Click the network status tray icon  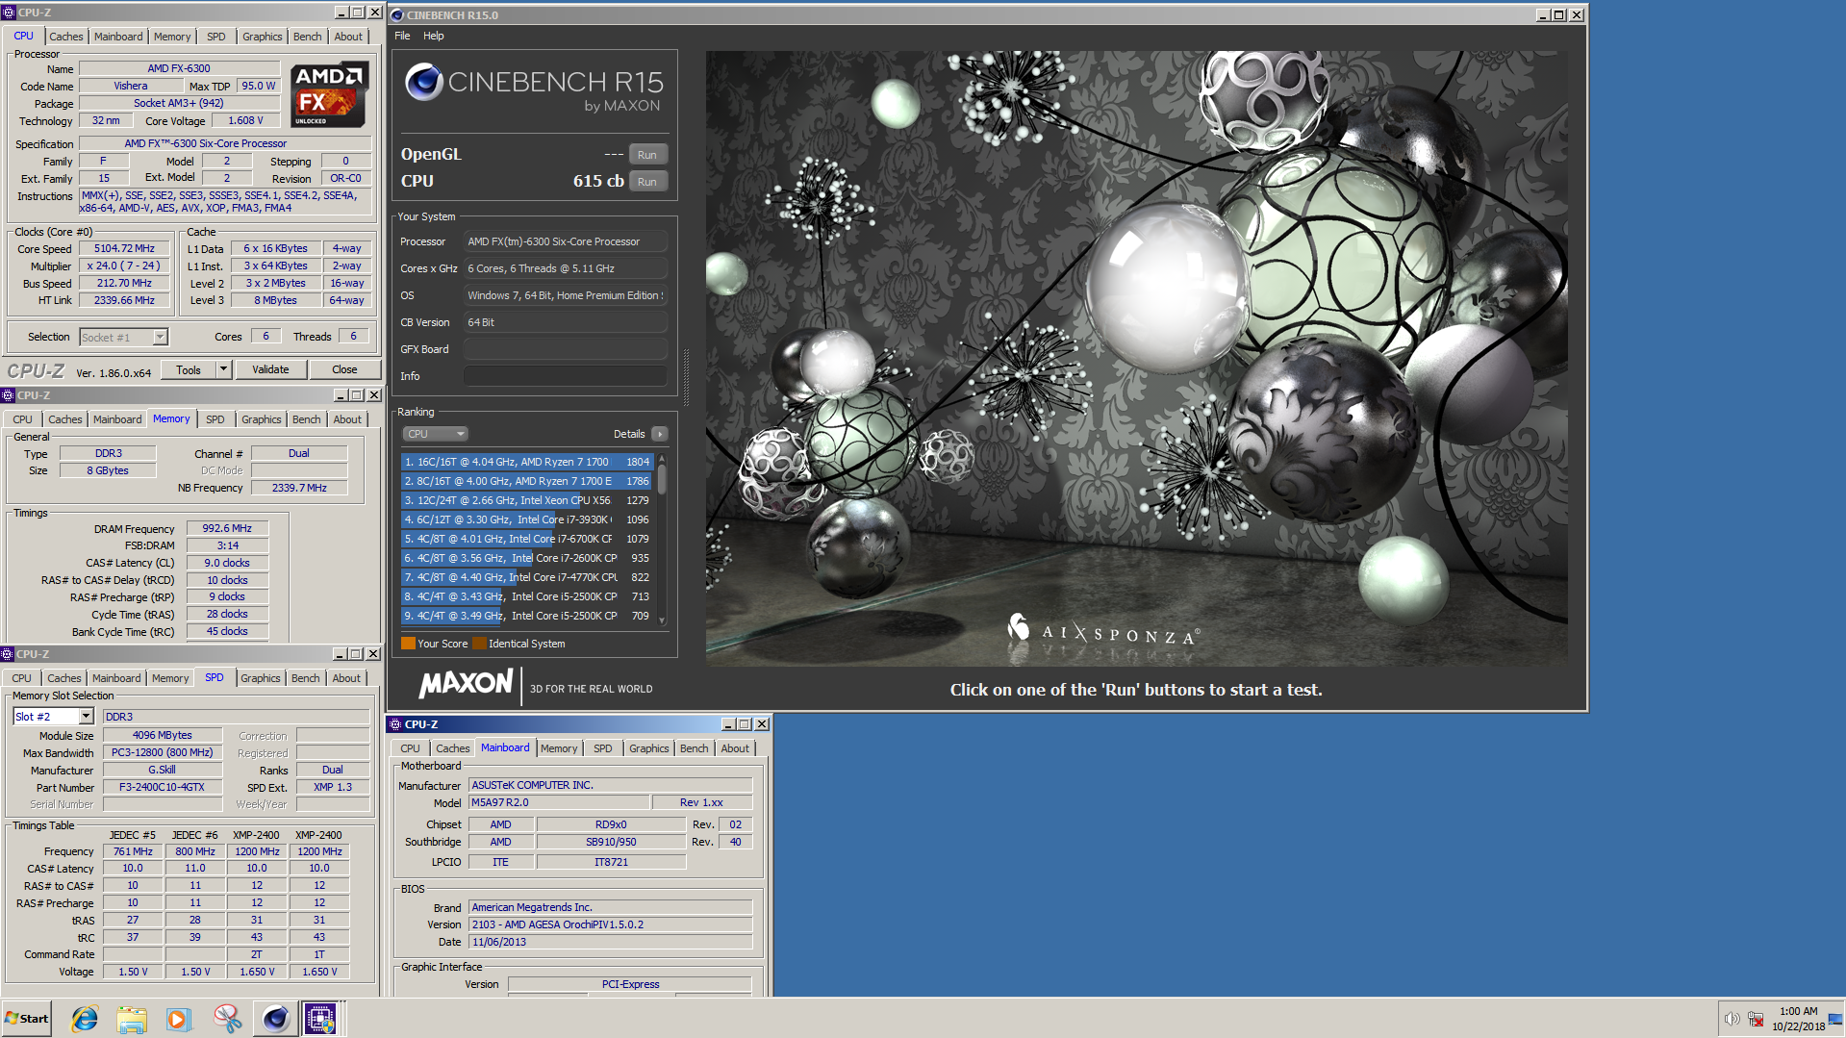[x=1756, y=1019]
